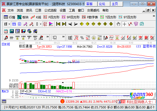Click the blue document 自 icon

click(20, 24)
